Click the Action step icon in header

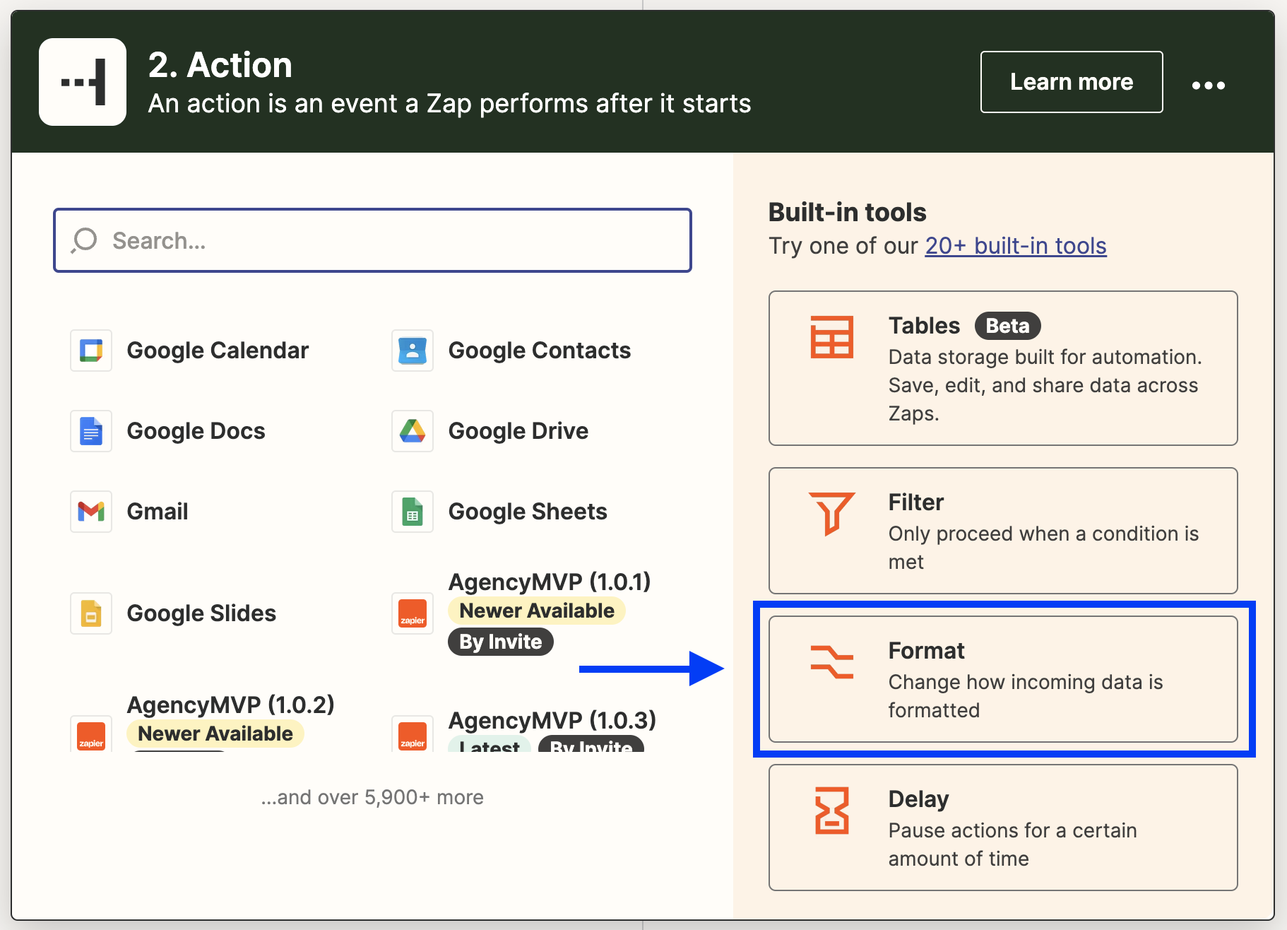83,82
